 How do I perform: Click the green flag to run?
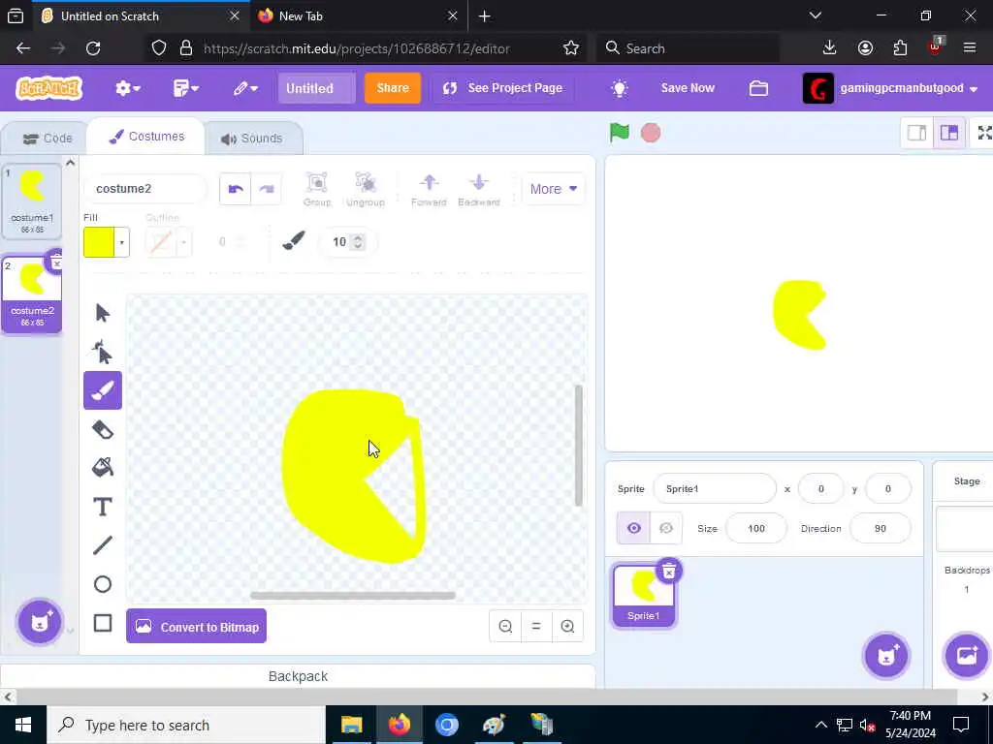(x=620, y=133)
